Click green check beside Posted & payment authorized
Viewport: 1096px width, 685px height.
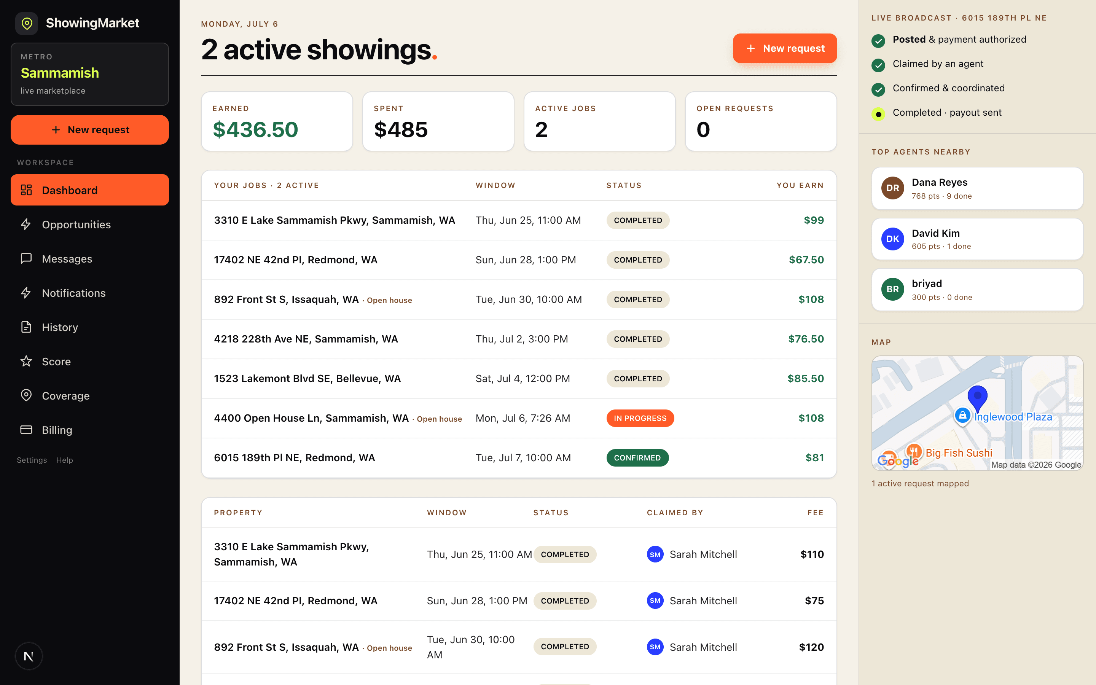point(878,41)
